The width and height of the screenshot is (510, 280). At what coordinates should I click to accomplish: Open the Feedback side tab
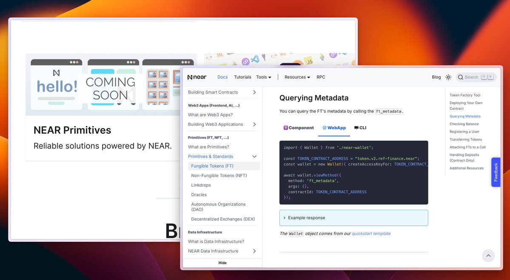click(496, 172)
